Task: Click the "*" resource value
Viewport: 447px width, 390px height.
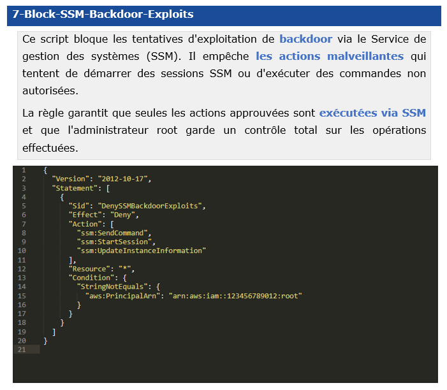Action: click(124, 269)
